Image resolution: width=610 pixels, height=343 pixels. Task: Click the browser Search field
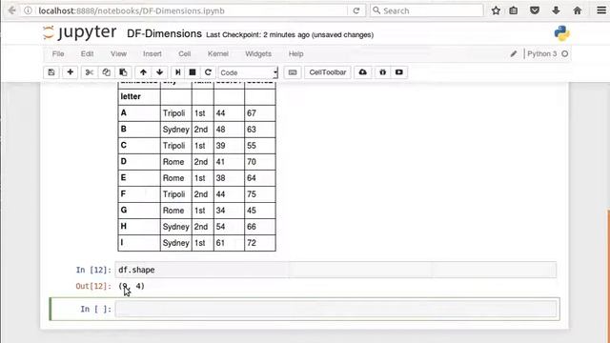pyautogui.click(x=427, y=10)
